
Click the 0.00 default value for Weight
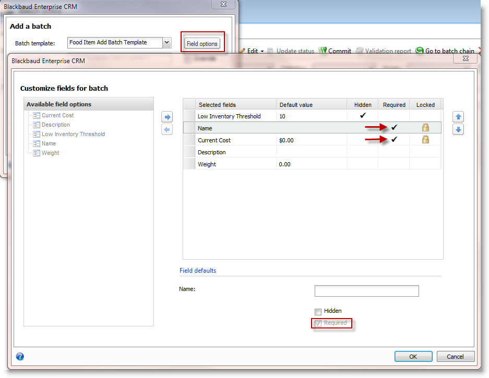point(312,164)
